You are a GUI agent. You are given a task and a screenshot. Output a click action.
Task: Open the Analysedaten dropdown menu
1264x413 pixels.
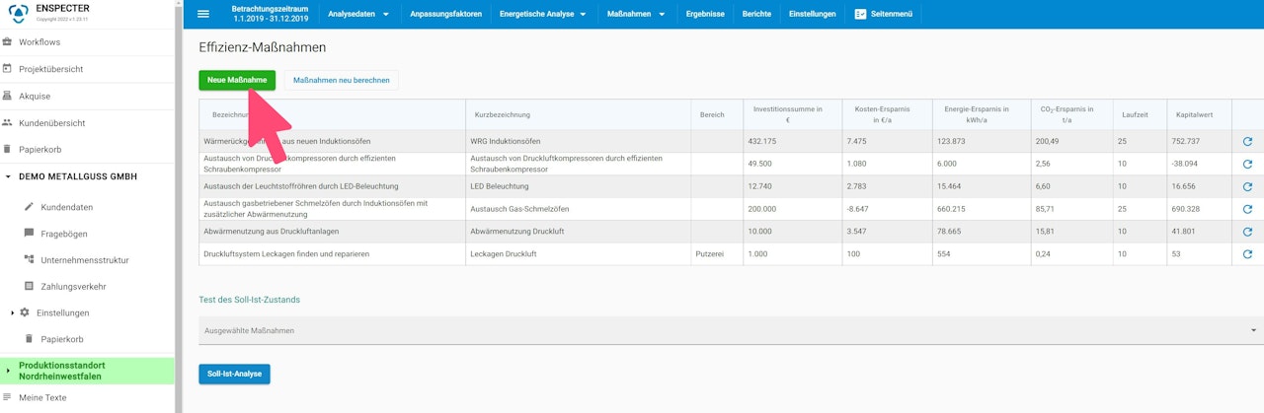click(357, 14)
